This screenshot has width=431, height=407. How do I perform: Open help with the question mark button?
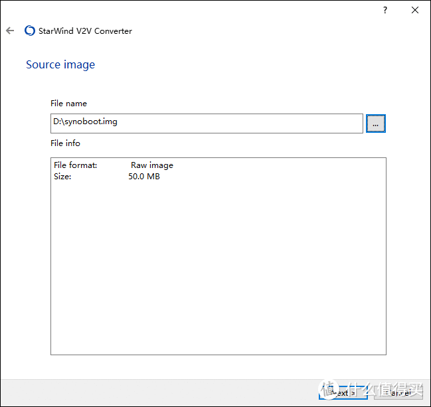[x=385, y=11]
